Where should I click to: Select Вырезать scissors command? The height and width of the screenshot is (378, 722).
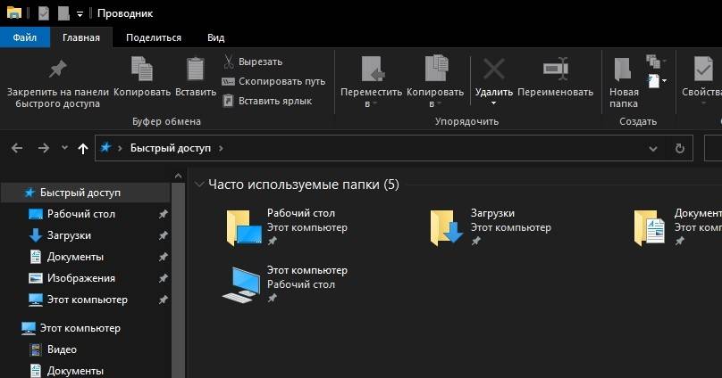pos(253,62)
